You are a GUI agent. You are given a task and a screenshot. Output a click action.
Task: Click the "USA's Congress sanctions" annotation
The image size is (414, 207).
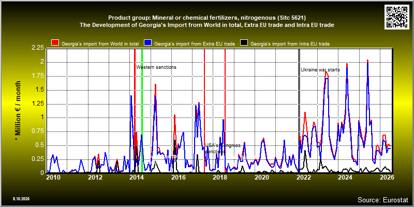[x=223, y=149]
